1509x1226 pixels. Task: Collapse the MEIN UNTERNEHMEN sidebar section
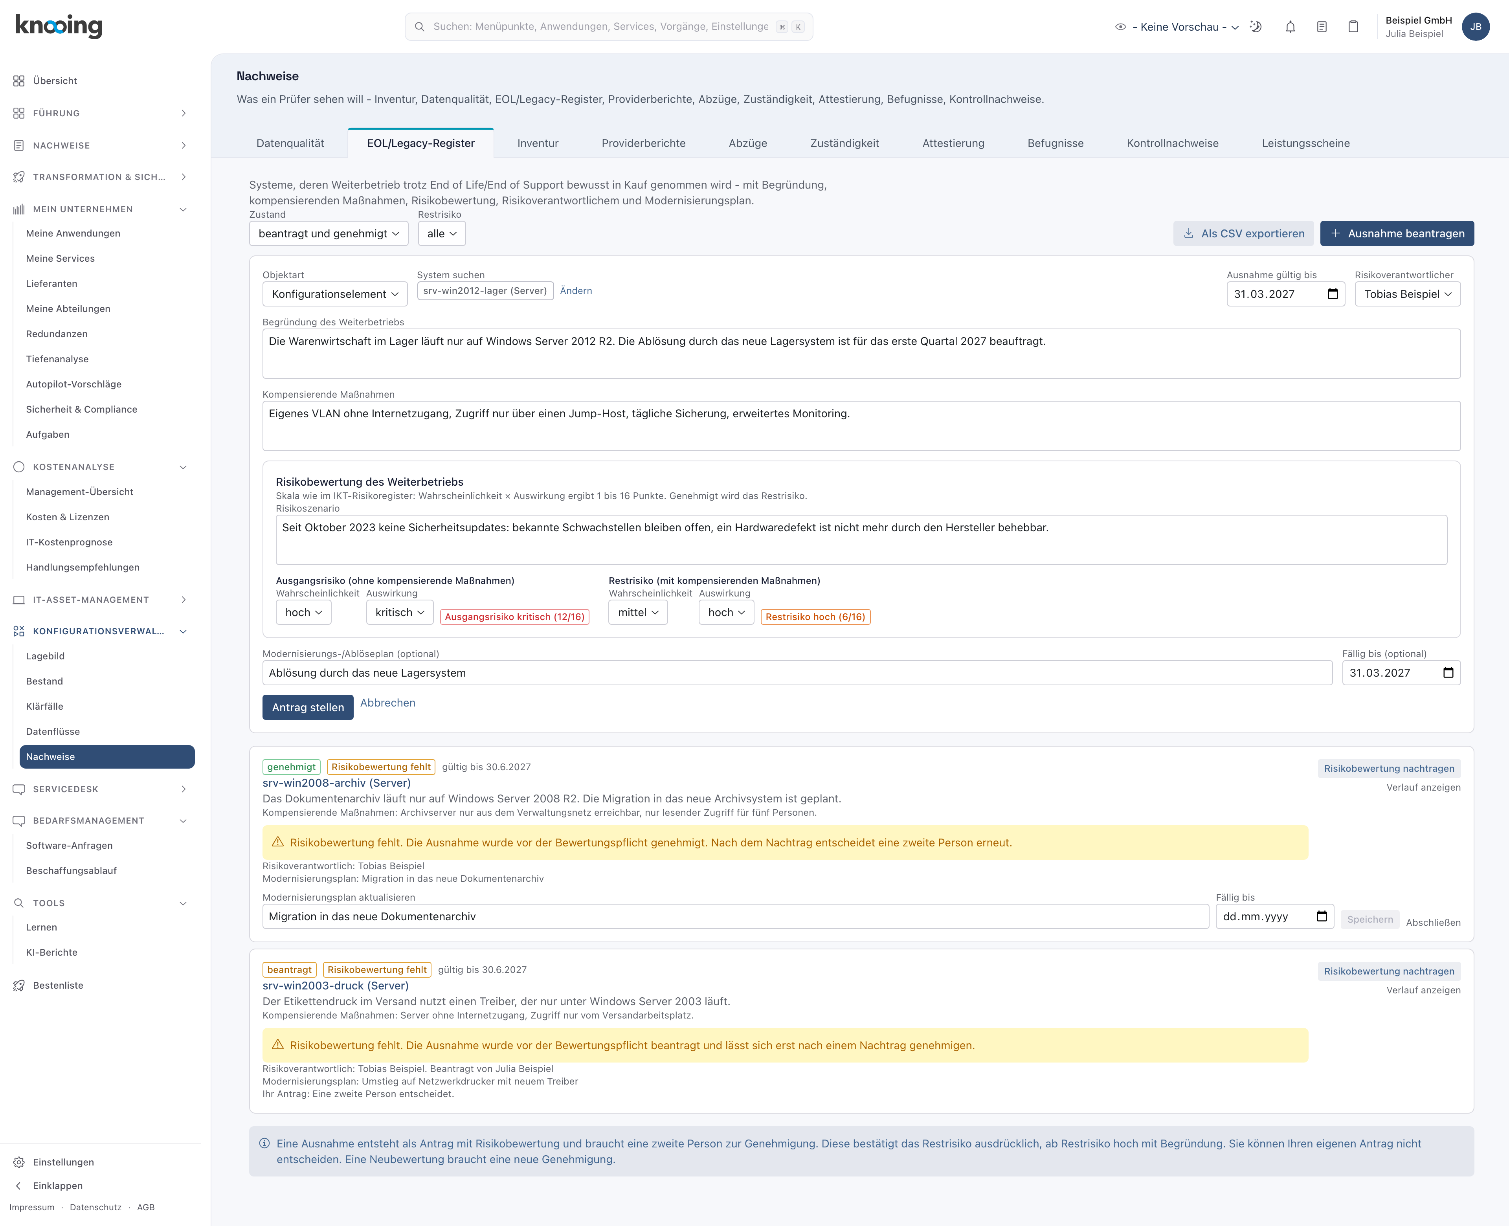tap(100, 209)
